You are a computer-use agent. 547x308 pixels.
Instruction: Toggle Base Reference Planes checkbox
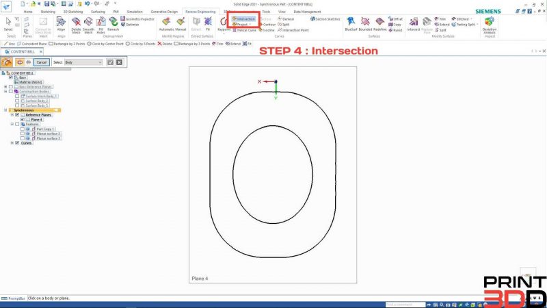pyautogui.click(x=11, y=87)
